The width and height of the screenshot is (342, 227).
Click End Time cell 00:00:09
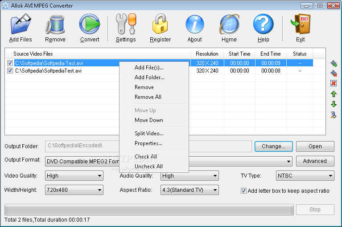pos(271,63)
